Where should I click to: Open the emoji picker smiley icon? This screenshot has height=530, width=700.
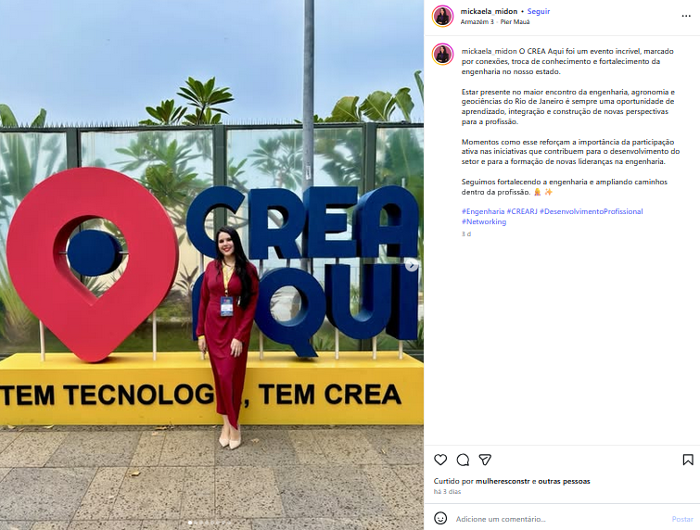click(440, 518)
